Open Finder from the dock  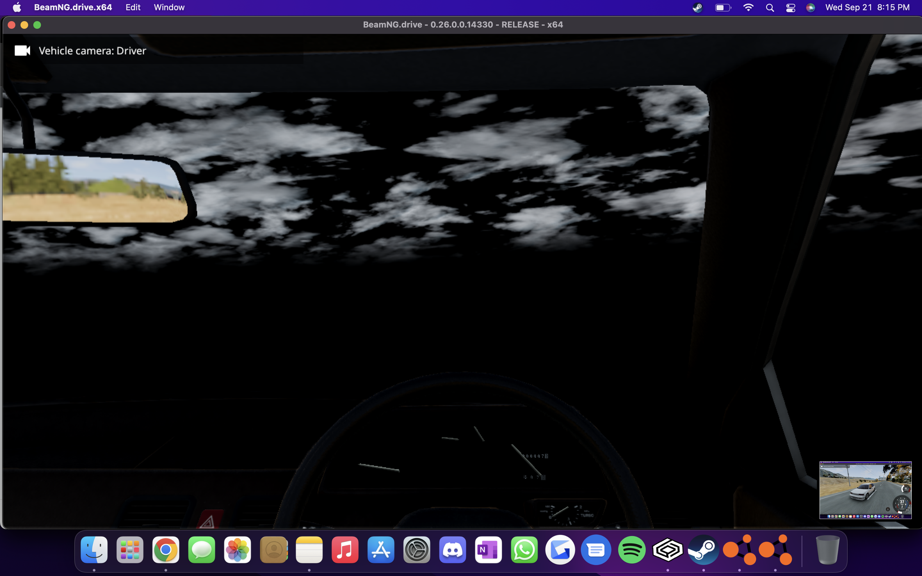[x=94, y=550]
